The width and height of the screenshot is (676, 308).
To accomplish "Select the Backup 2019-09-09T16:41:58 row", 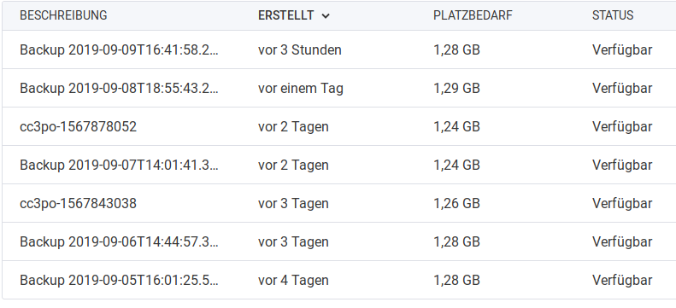I will 339,49.
